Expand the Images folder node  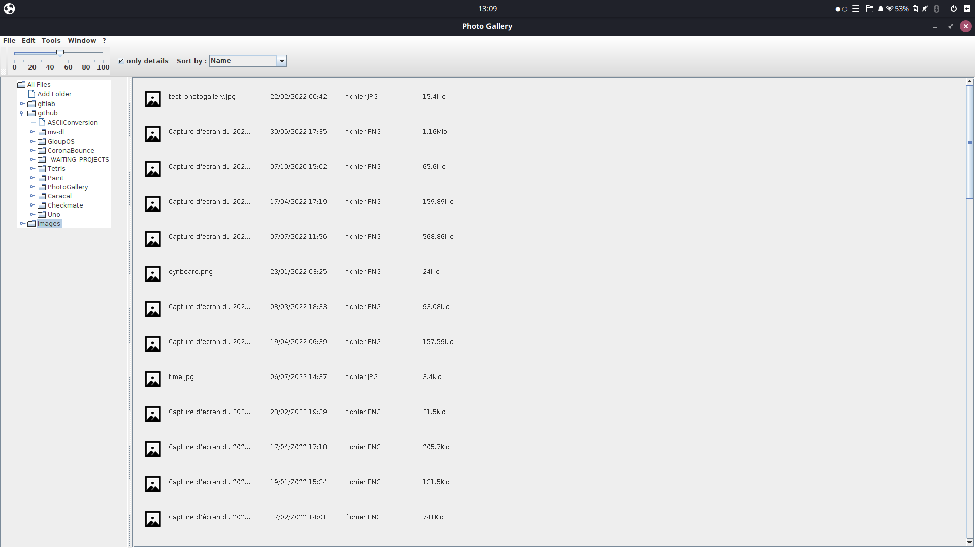coord(22,224)
